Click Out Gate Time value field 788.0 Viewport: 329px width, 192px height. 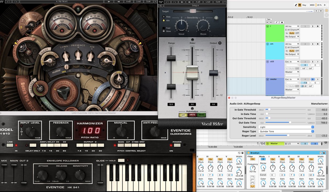pyautogui.click(x=322, y=123)
